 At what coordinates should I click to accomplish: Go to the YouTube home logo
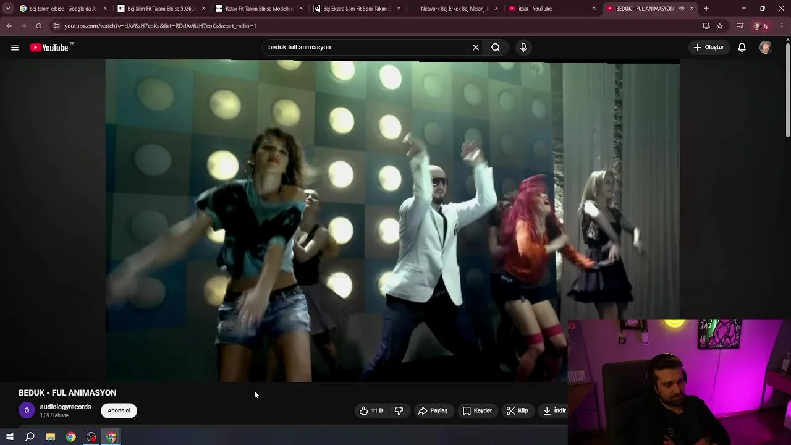49,48
